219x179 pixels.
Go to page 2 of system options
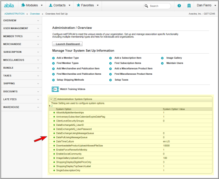(52, 106)
